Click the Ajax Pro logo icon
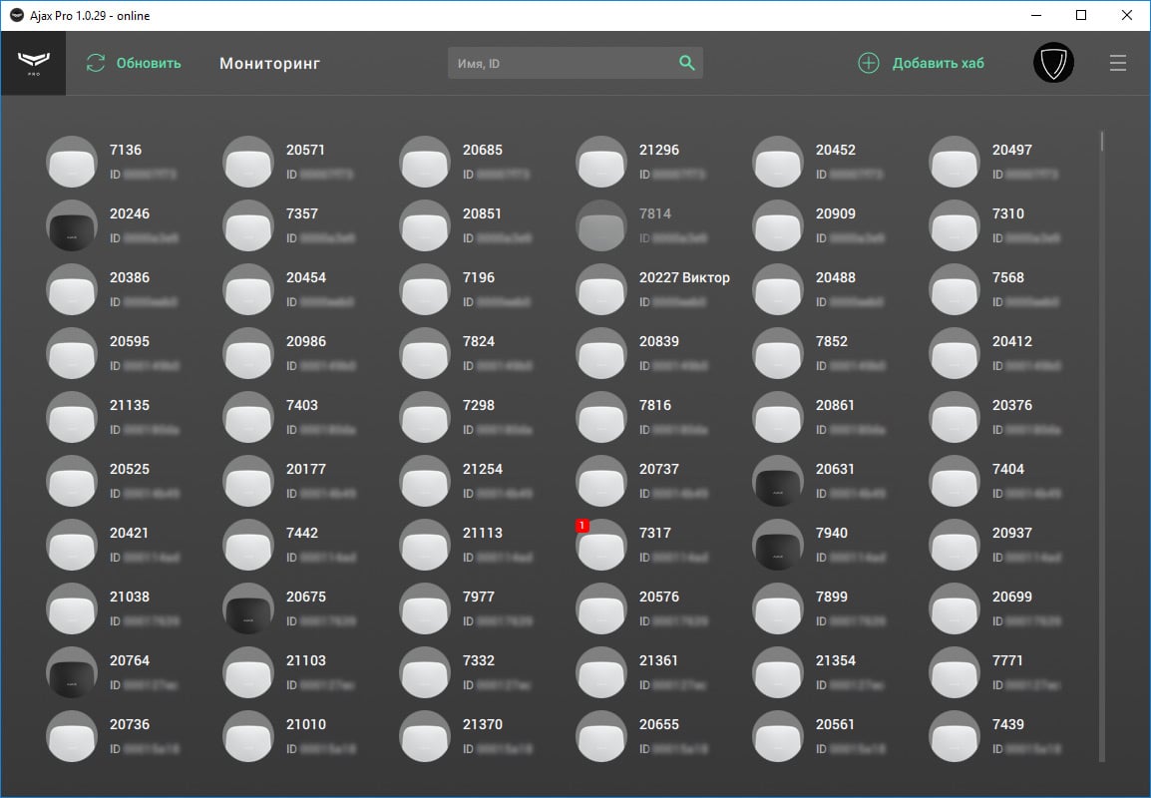The width and height of the screenshot is (1151, 798). (33, 62)
